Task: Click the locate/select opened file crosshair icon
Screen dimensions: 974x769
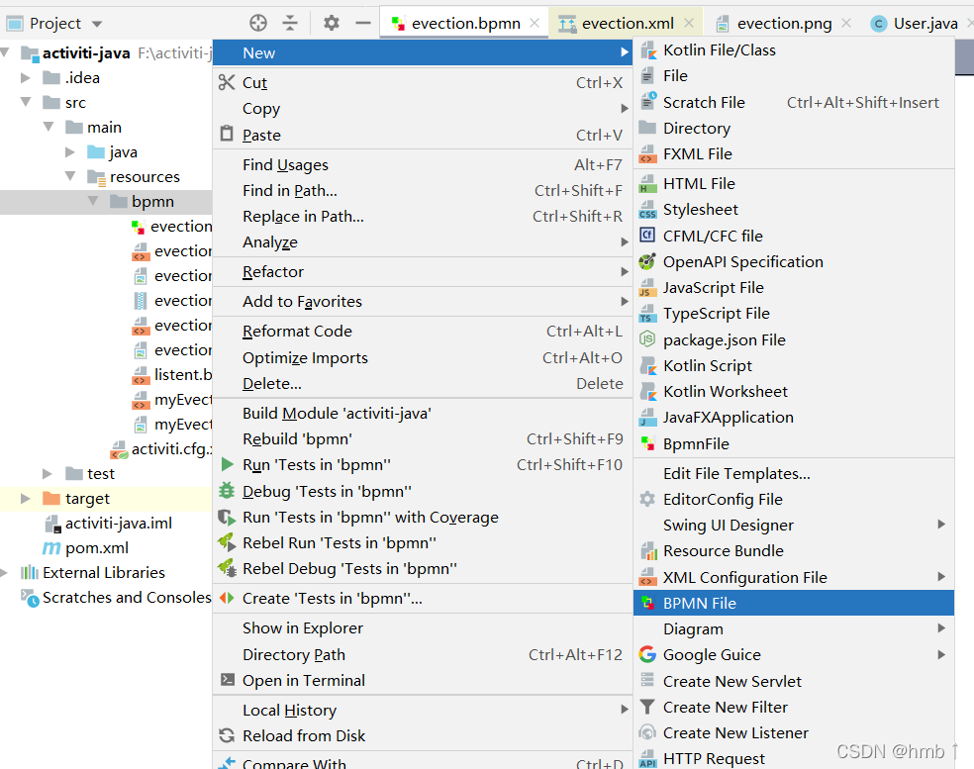Action: [x=258, y=23]
